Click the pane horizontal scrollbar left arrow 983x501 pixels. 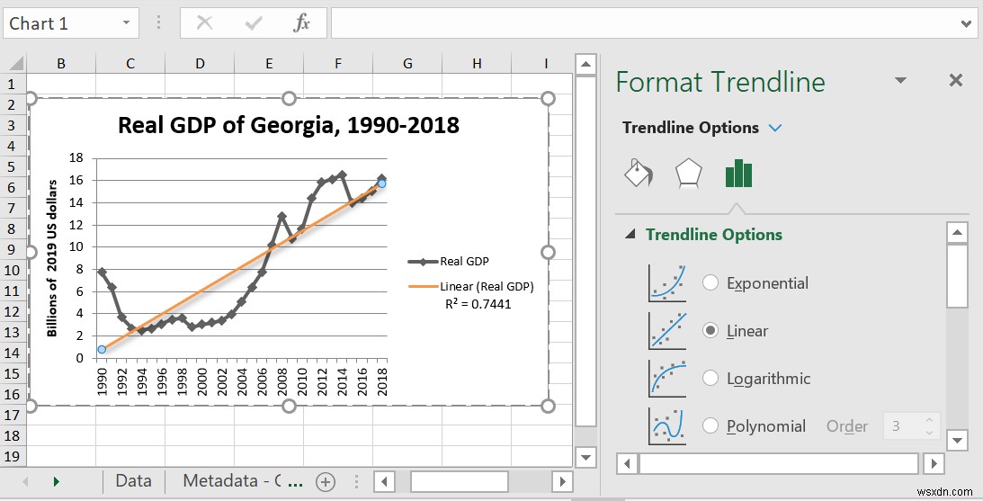coord(627,464)
